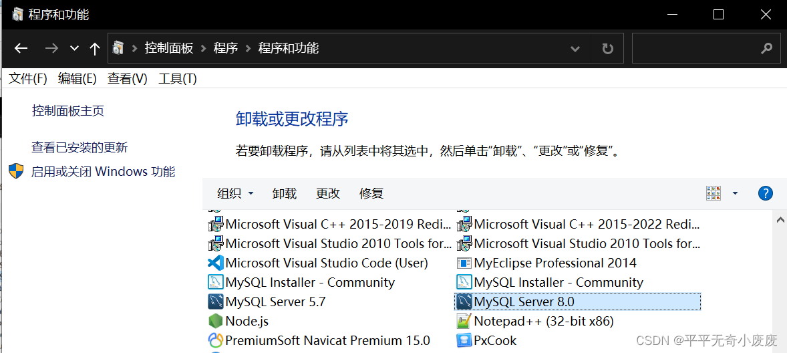This screenshot has width=787, height=353.
Task: Select Microsoft Visual C++ 2015-2022 Redistributable entry
Action: click(578, 224)
